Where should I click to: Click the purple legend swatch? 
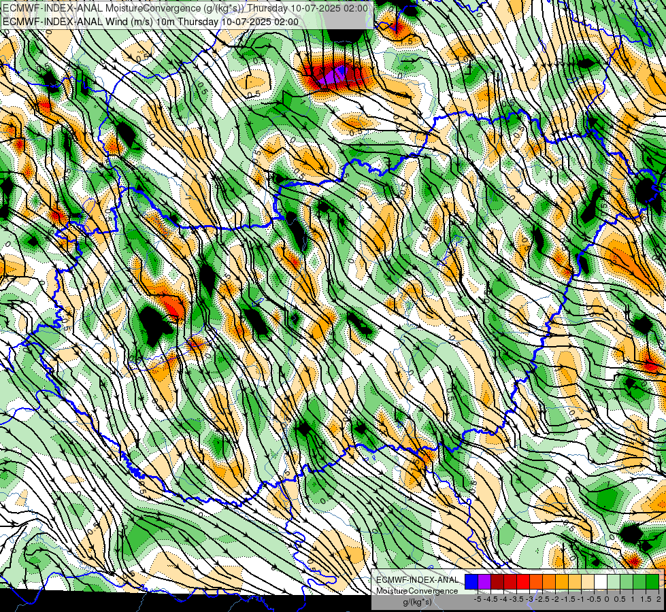pos(484,581)
